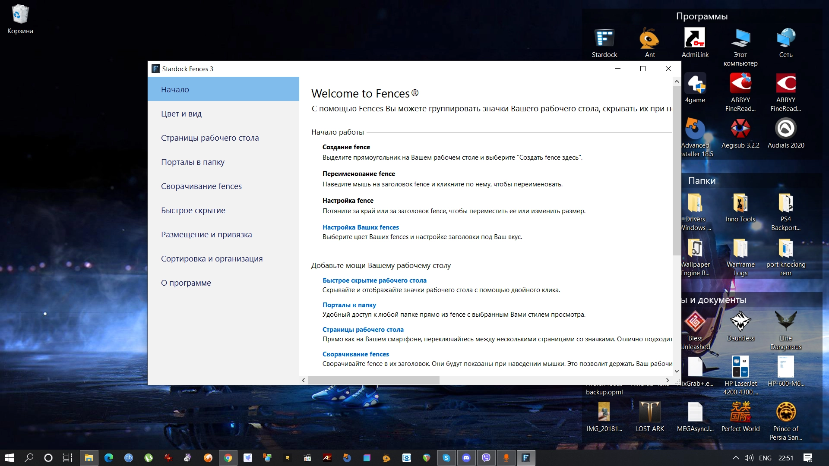Click Viber icon in the taskbar

[x=486, y=458]
